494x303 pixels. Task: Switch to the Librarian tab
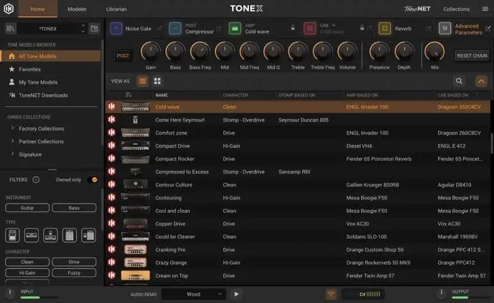116,9
